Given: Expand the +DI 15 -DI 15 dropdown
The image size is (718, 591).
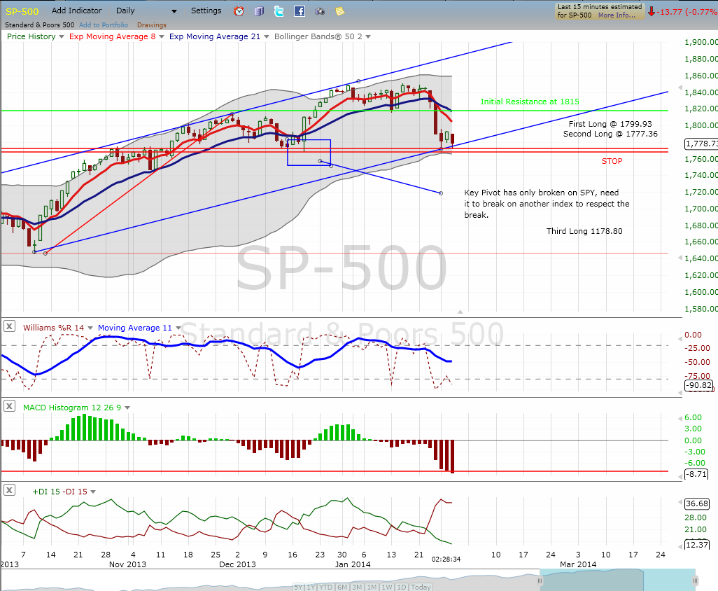Looking at the screenshot, I should pos(93,492).
